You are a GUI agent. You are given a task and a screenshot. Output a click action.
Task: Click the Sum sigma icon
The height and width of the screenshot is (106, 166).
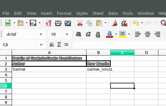click(59, 44)
